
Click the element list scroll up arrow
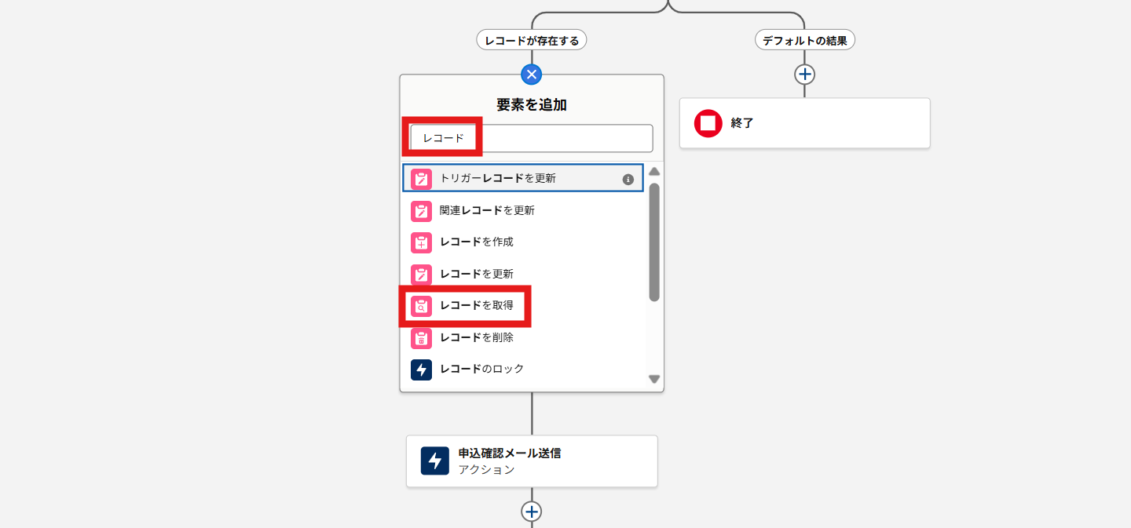(x=654, y=172)
